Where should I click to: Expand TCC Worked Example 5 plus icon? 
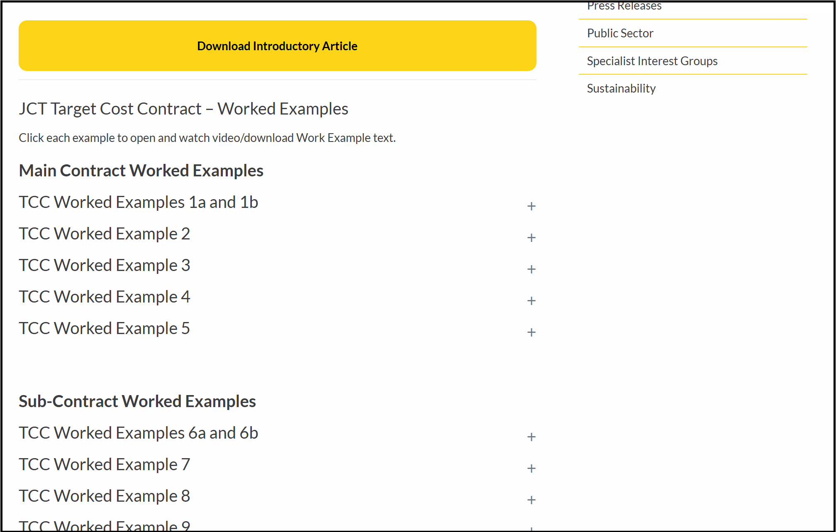(531, 332)
